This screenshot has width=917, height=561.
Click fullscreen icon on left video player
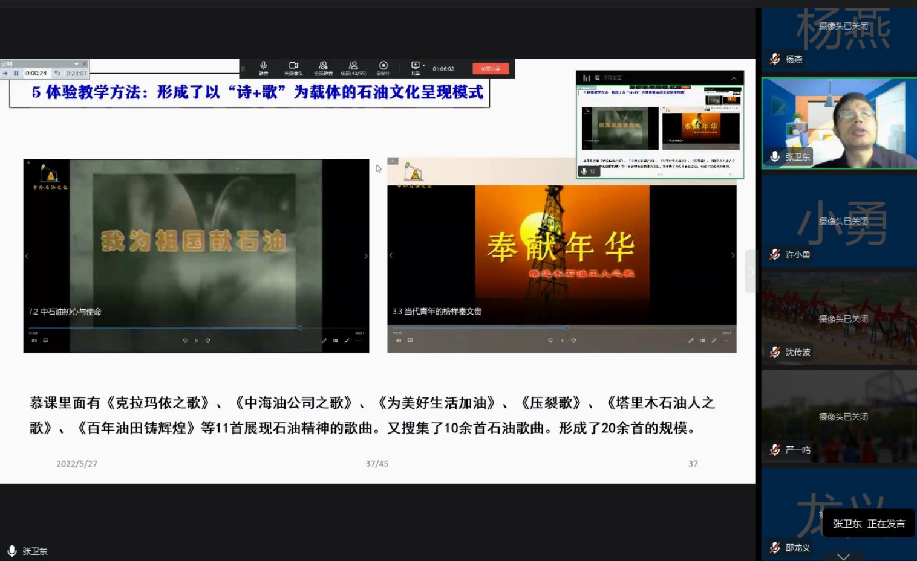click(347, 341)
